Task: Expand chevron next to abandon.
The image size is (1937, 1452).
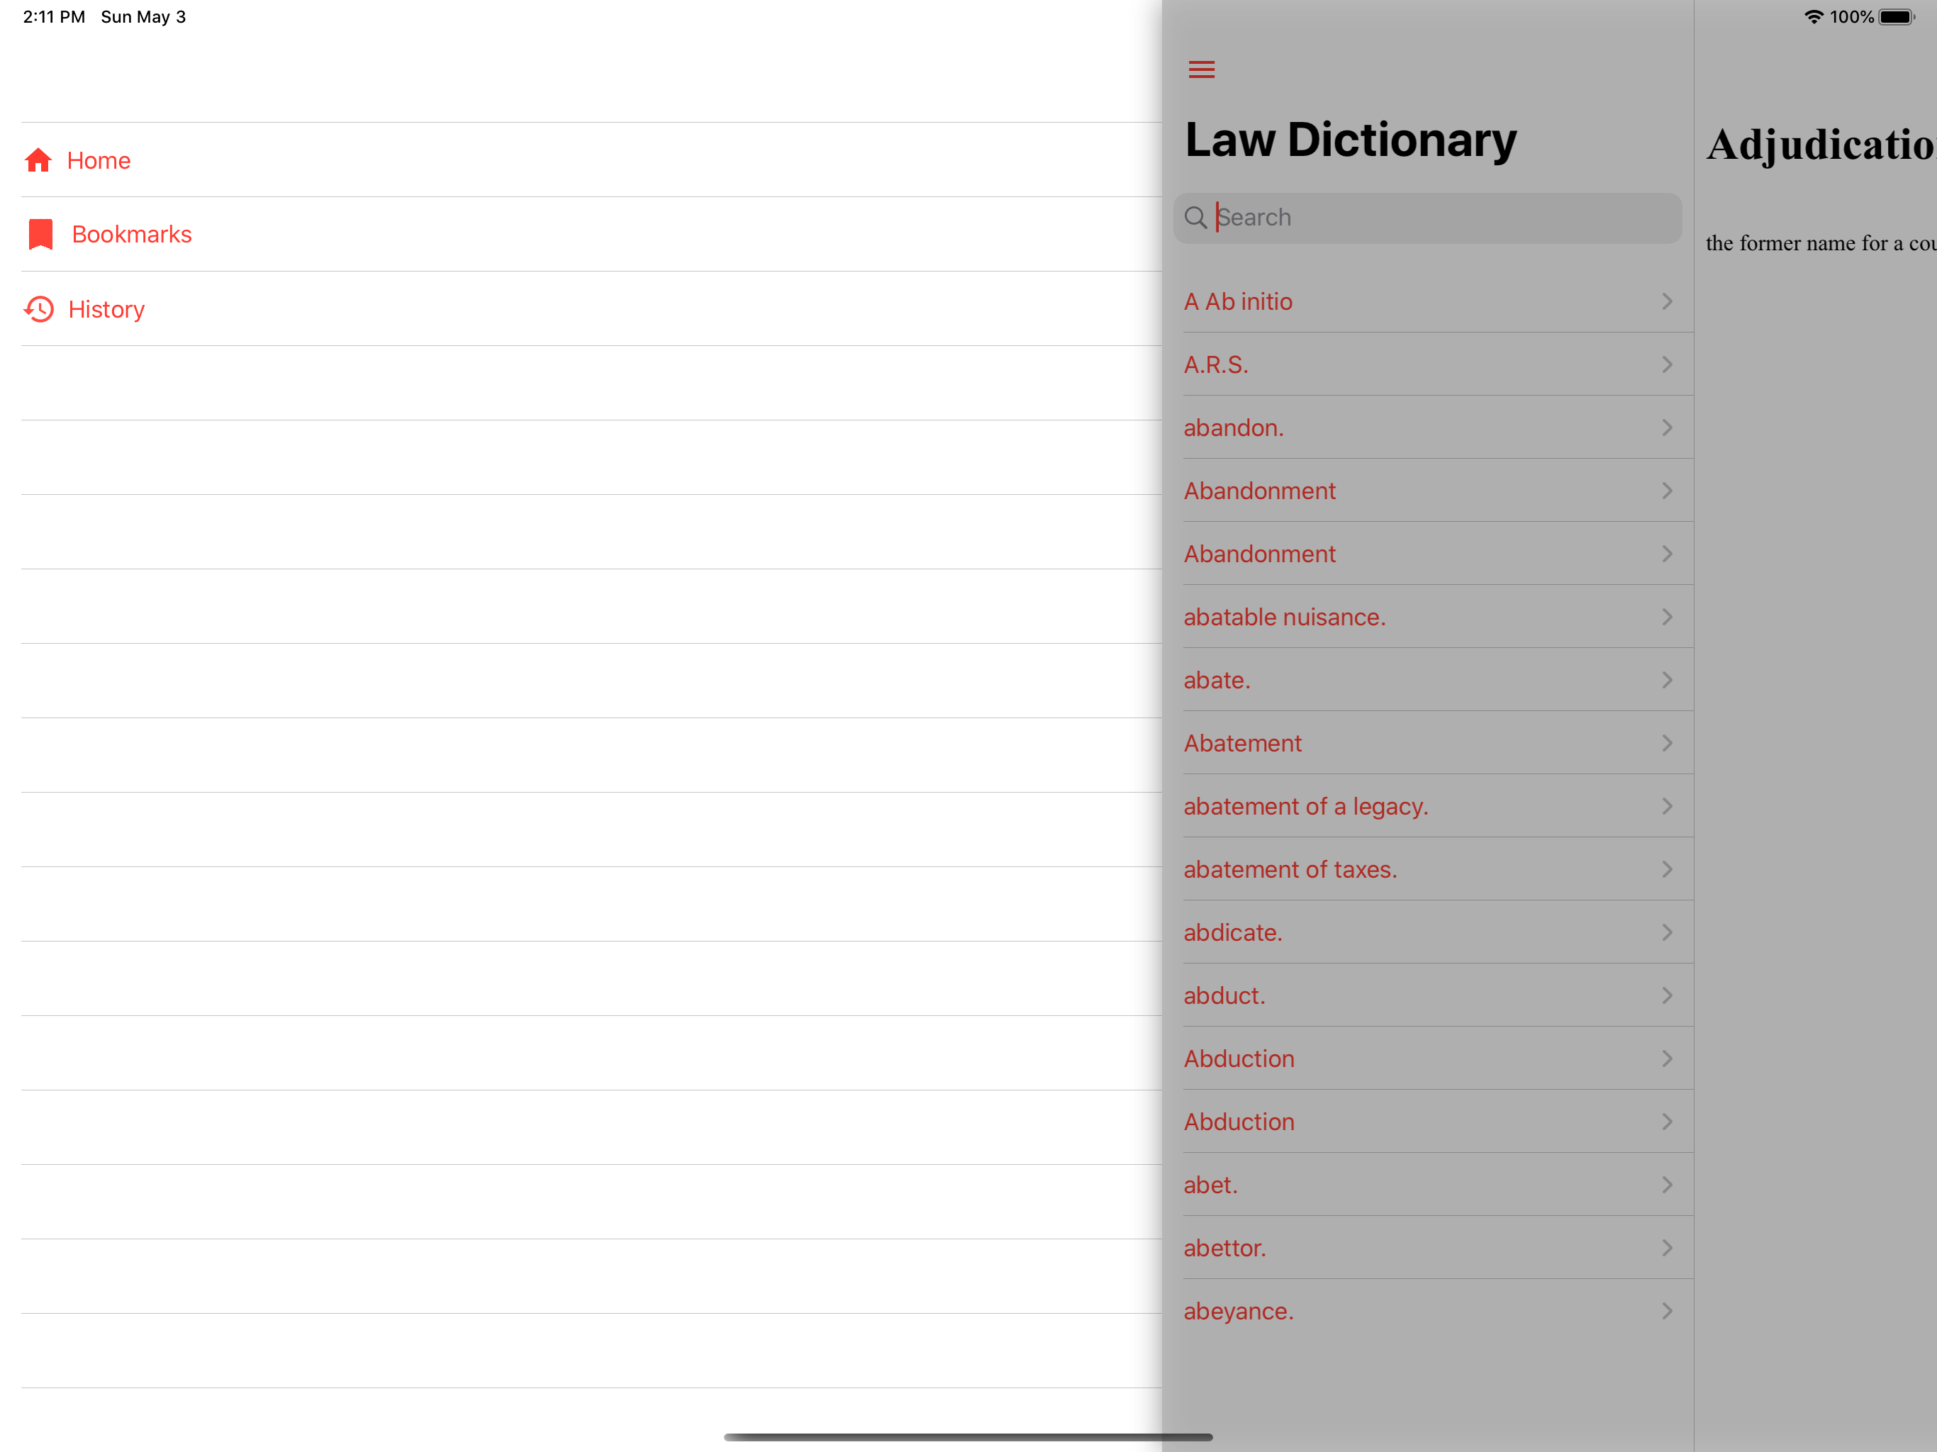Action: [1666, 428]
